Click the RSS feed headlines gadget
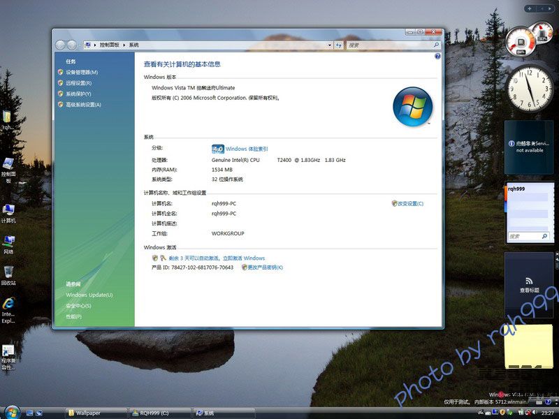Screen dimensions: 559x419 point(529,285)
